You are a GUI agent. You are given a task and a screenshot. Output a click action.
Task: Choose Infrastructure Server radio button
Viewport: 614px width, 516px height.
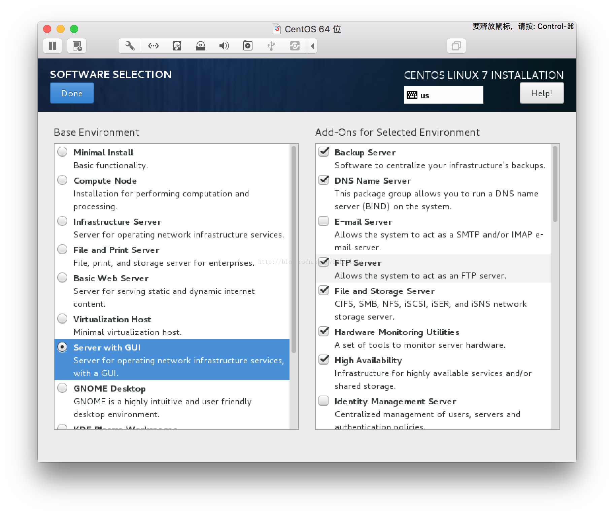[62, 221]
